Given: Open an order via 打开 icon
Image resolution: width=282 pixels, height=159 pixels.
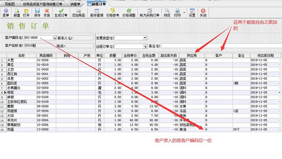Looking at the screenshot, I should (26, 12).
